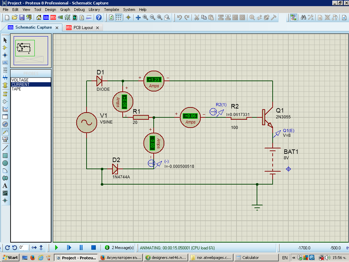Open Calculator from the taskbar
The height and width of the screenshot is (262, 349).
tap(251, 258)
